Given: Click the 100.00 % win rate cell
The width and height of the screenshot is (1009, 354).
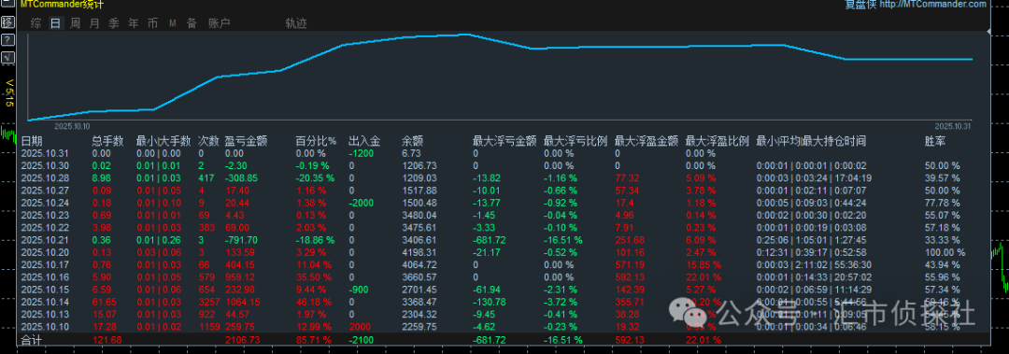Looking at the screenshot, I should 945,252.
